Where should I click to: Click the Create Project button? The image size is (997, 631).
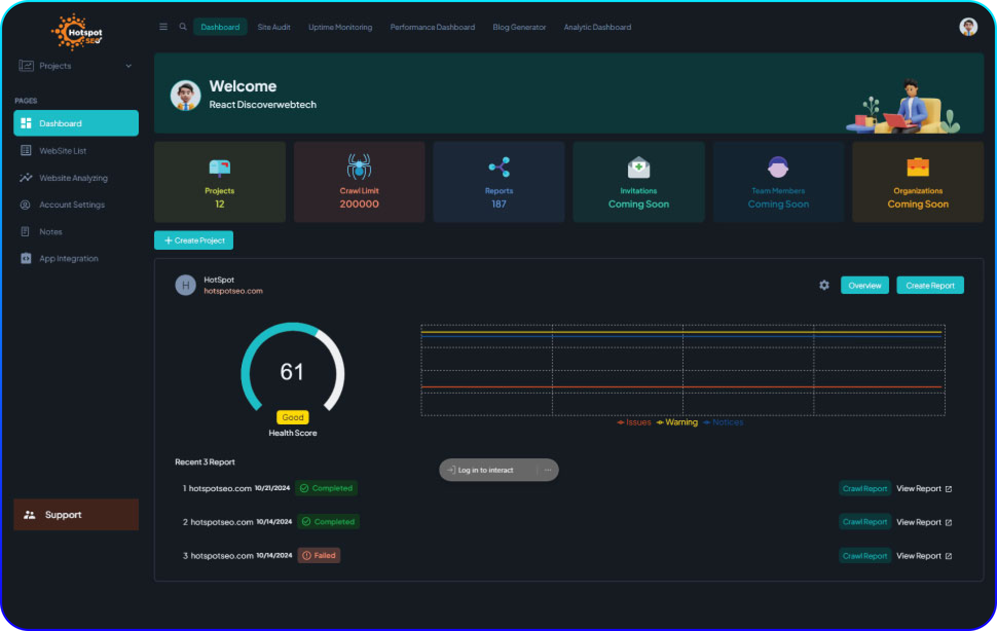click(x=194, y=240)
